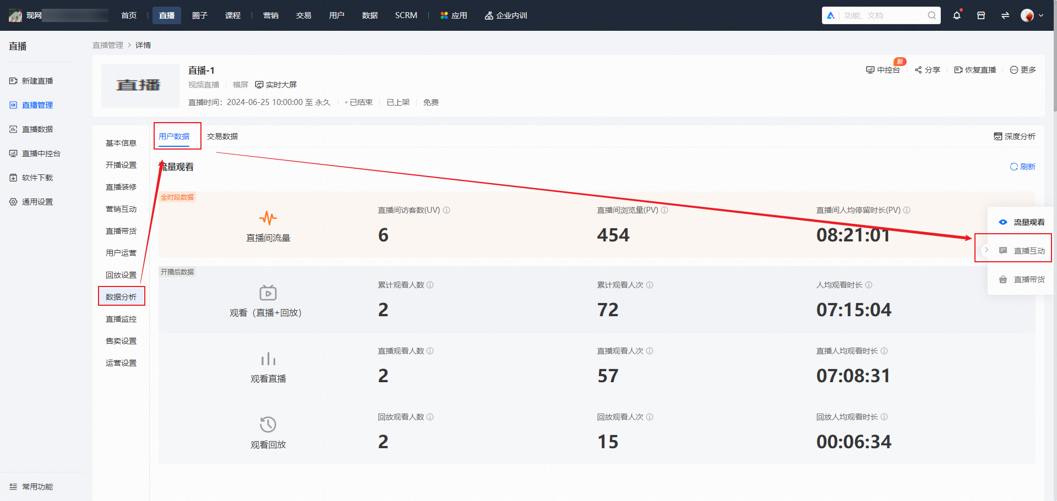This screenshot has width=1057, height=501.
Task: Open the 更多 more options menu
Action: click(x=1023, y=70)
